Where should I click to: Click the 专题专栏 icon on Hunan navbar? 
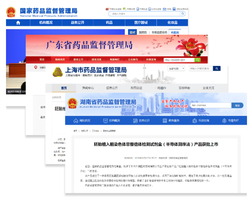point(224,121)
